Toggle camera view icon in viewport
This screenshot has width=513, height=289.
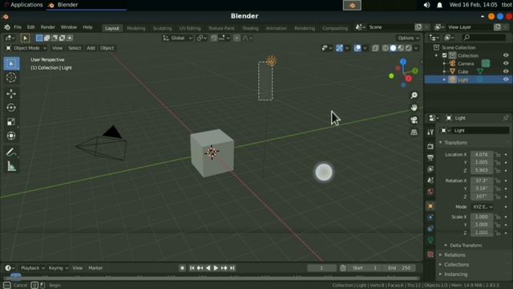point(414,120)
